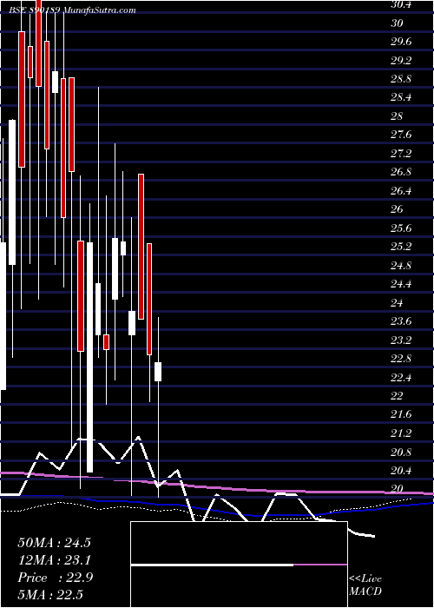This screenshot has height=608, width=434.
Task: Click the 24.4 axis label
Action: click(401, 284)
